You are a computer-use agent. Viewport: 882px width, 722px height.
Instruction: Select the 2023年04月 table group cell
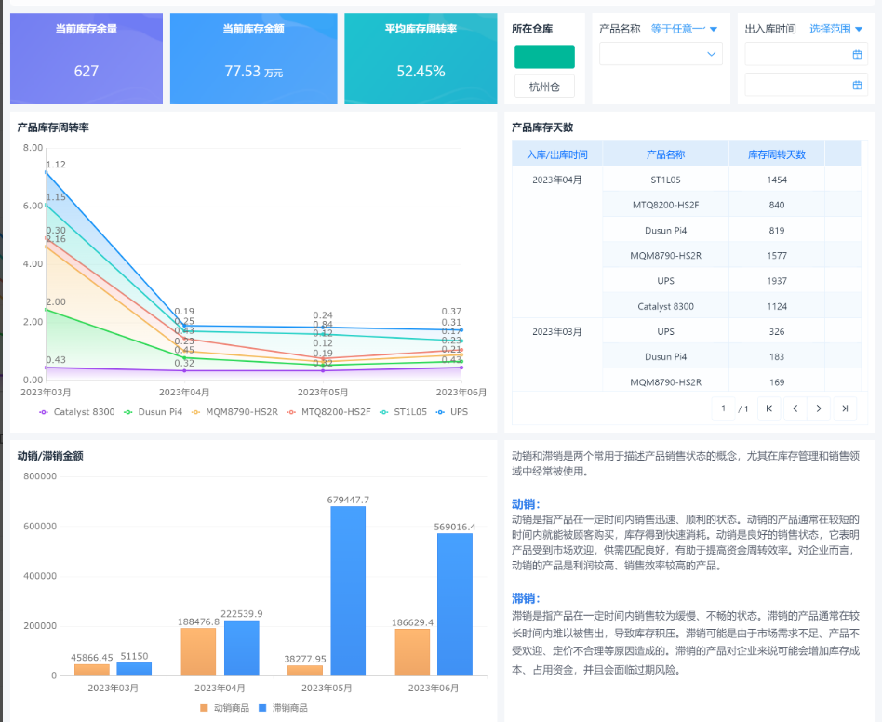(557, 242)
